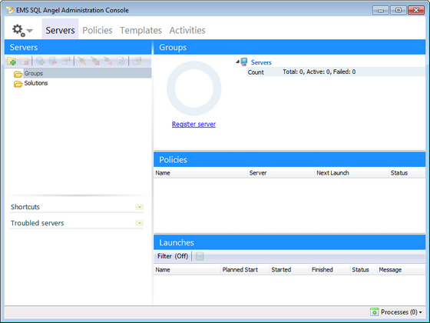Click the Refresh document toolbar icon

pyautogui.click(x=121, y=61)
